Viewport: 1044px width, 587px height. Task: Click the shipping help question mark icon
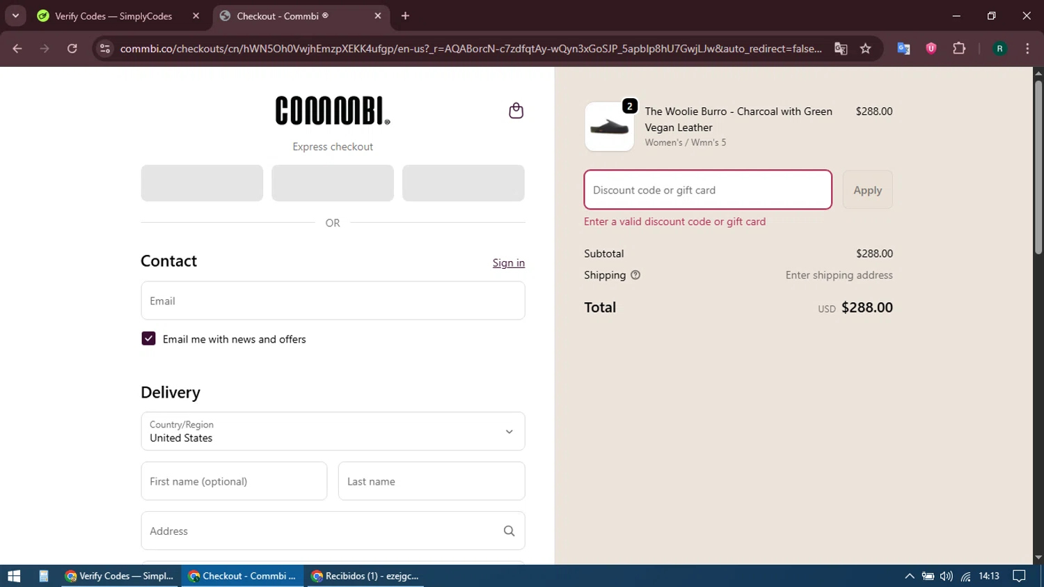(635, 275)
